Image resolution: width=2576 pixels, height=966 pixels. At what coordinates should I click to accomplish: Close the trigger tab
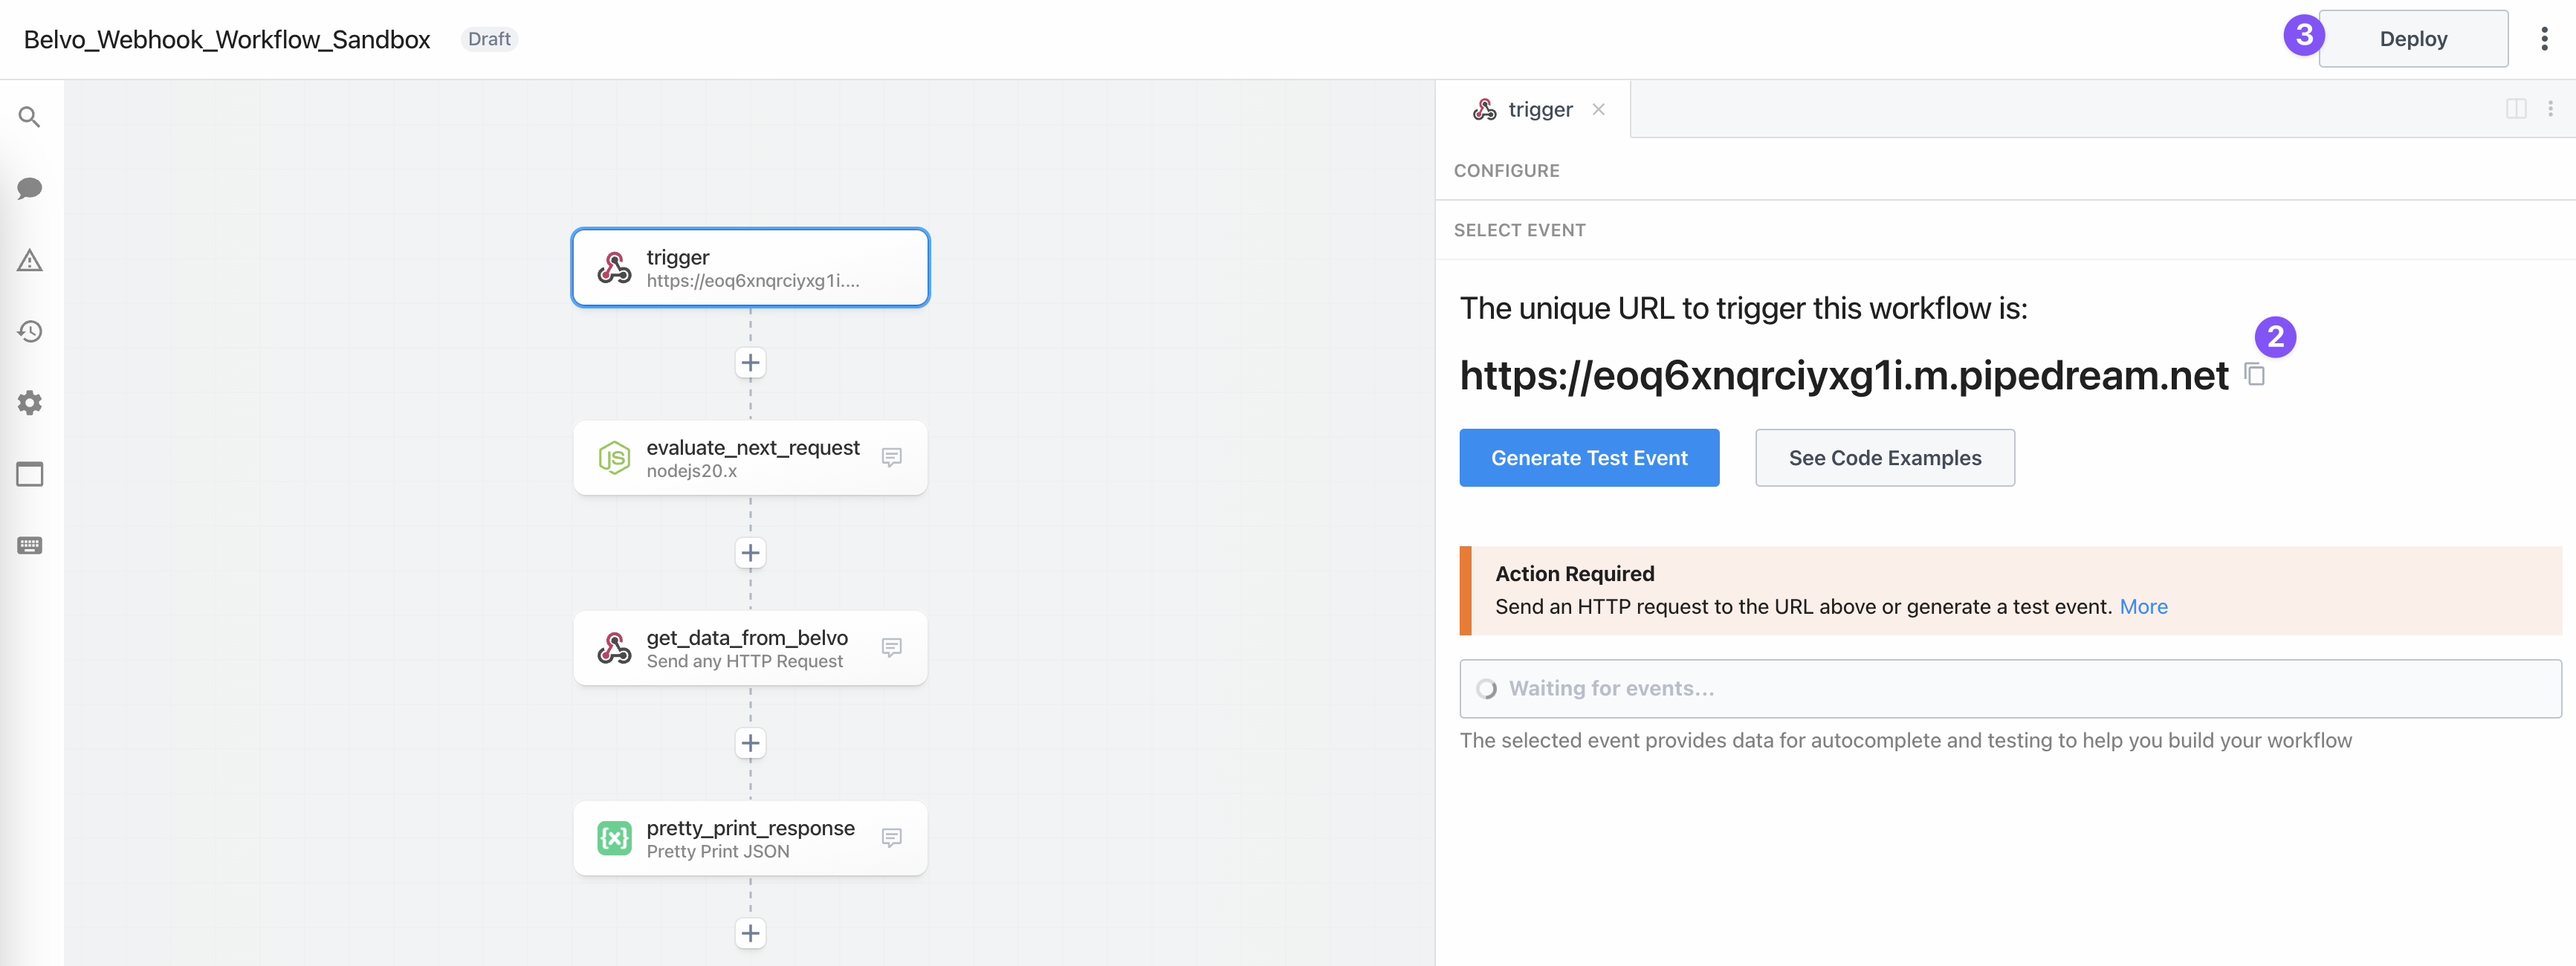[1598, 110]
